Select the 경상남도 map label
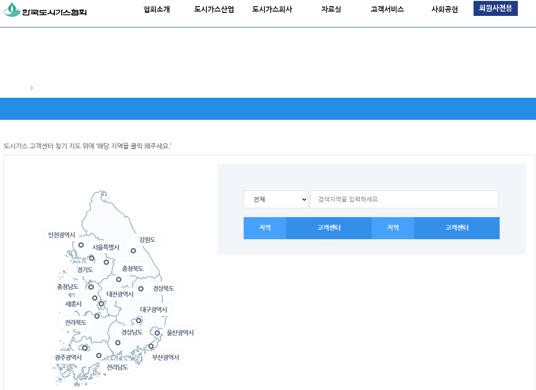Viewport: 536px width, 390px height. pyautogui.click(x=132, y=332)
